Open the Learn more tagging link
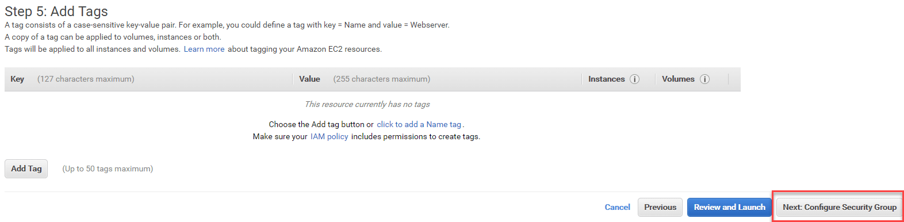 coord(204,49)
